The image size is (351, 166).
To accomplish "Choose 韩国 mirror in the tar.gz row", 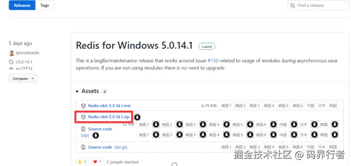I will point(333,147).
